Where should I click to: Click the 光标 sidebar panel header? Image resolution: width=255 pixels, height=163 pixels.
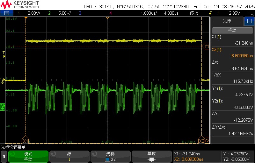point(227,21)
